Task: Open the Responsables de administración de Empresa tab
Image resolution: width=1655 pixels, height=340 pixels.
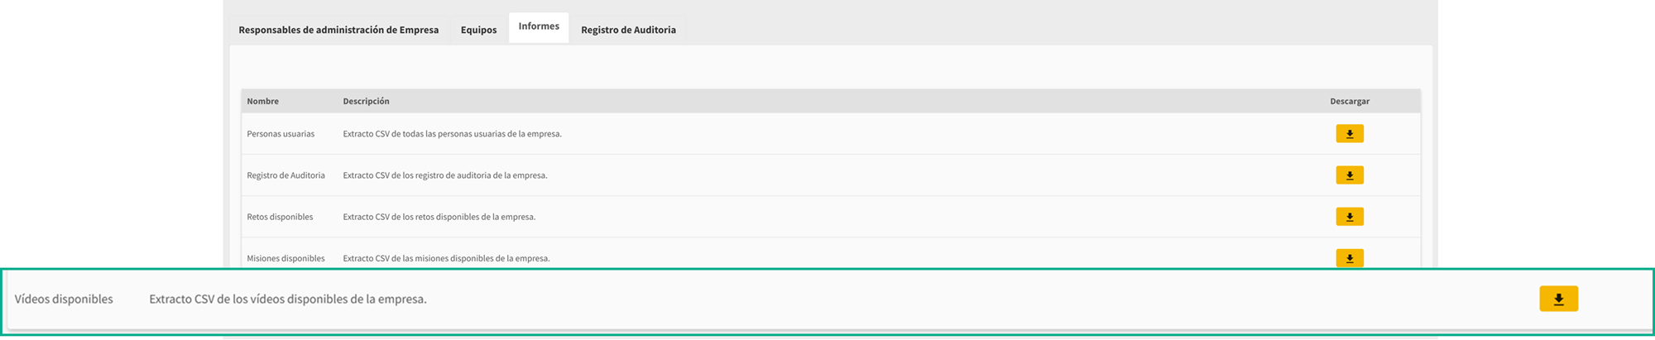Action: tap(338, 30)
